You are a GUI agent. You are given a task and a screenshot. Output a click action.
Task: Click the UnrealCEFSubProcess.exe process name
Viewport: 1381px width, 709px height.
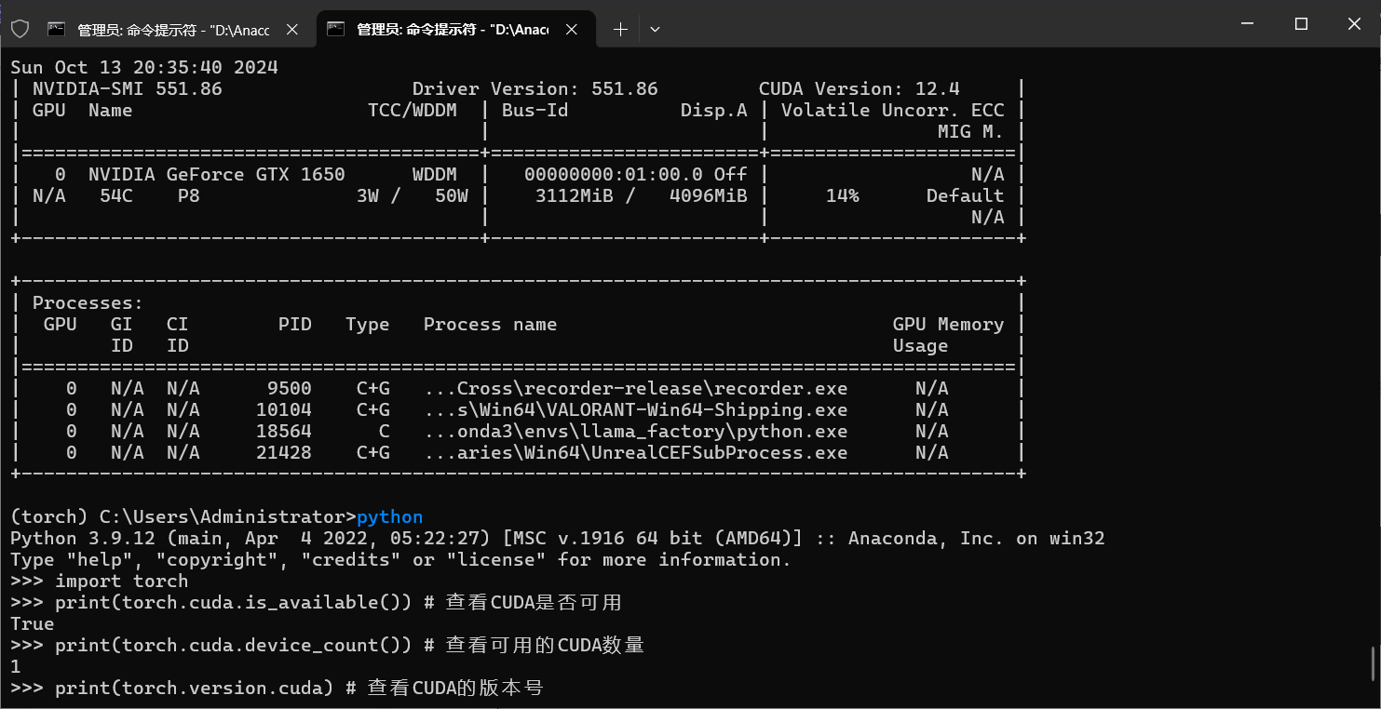tap(636, 452)
